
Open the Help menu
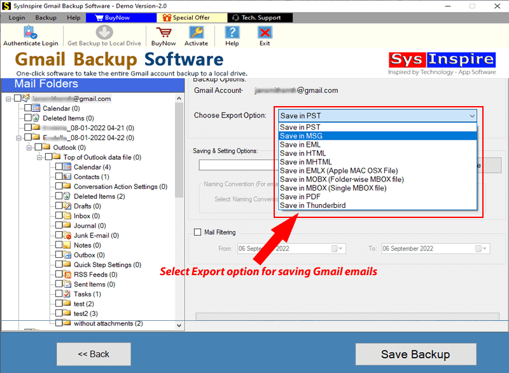(x=74, y=18)
